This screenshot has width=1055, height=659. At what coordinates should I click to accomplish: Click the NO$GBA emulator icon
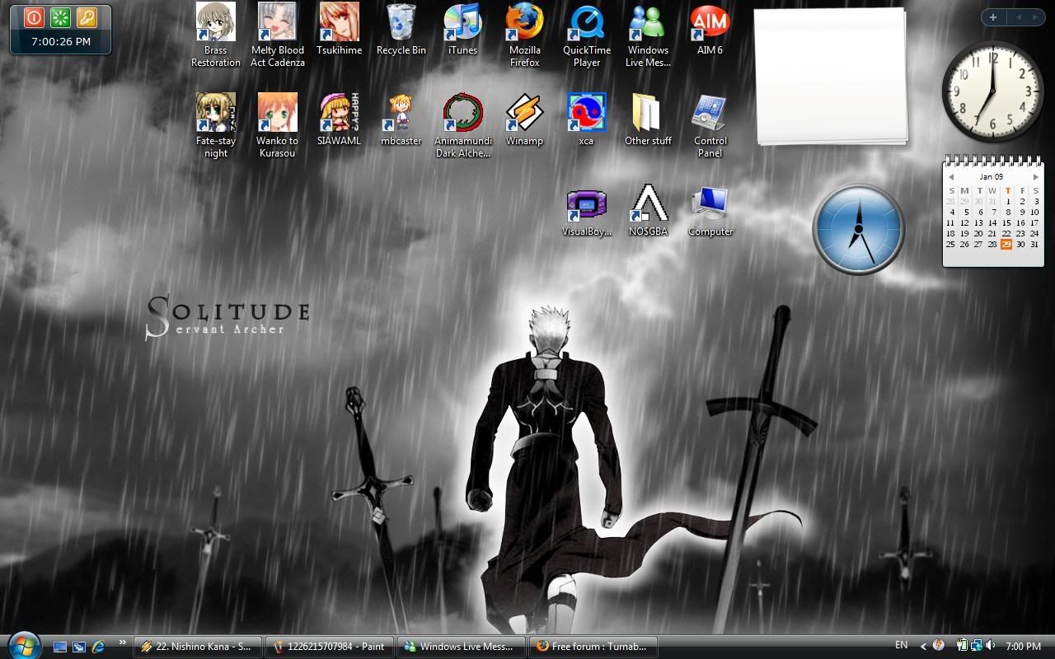pyautogui.click(x=648, y=203)
